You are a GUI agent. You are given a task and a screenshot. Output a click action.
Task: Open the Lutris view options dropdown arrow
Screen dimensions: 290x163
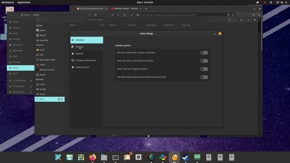click(x=235, y=20)
